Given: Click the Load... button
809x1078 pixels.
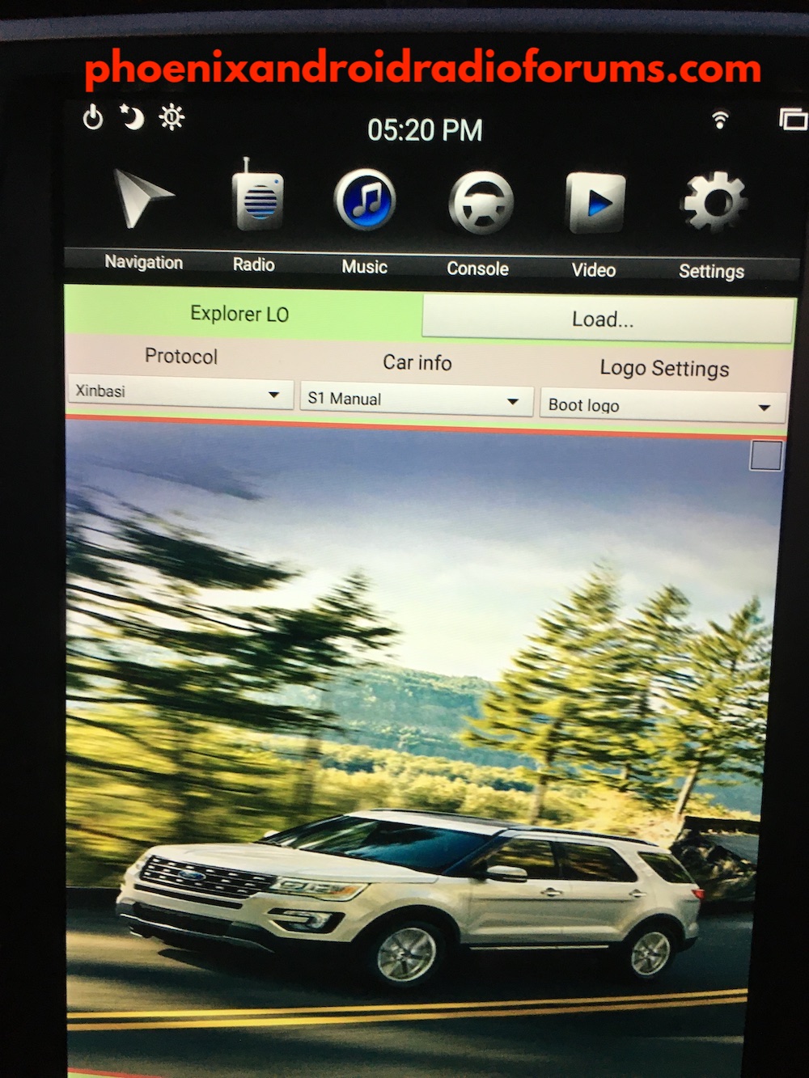Looking at the screenshot, I should [x=608, y=319].
